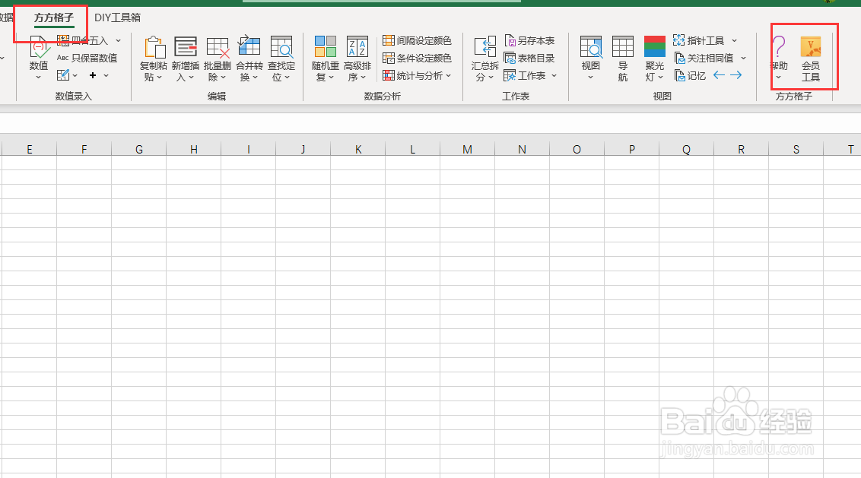
Task: Click the 间隔设定颜色 interval color tool
Action: coord(418,40)
